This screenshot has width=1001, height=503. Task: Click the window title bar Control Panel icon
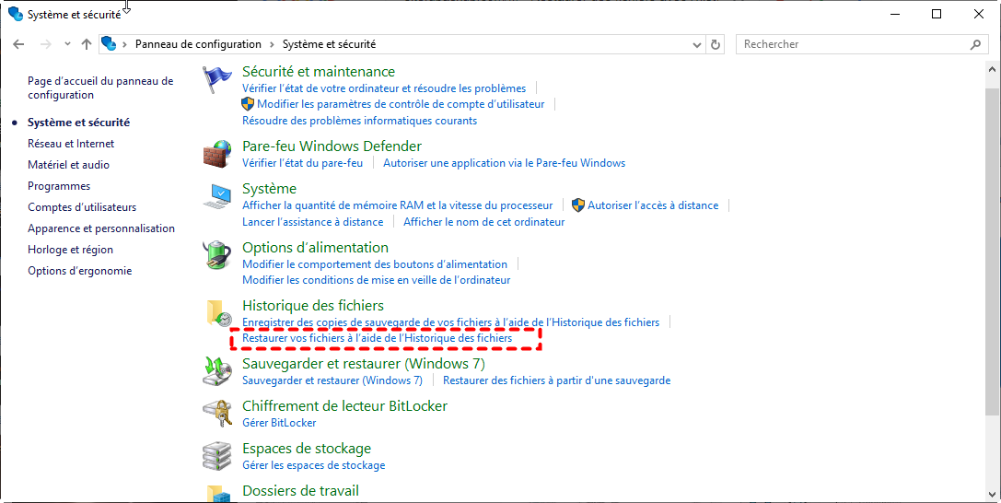pyautogui.click(x=16, y=14)
